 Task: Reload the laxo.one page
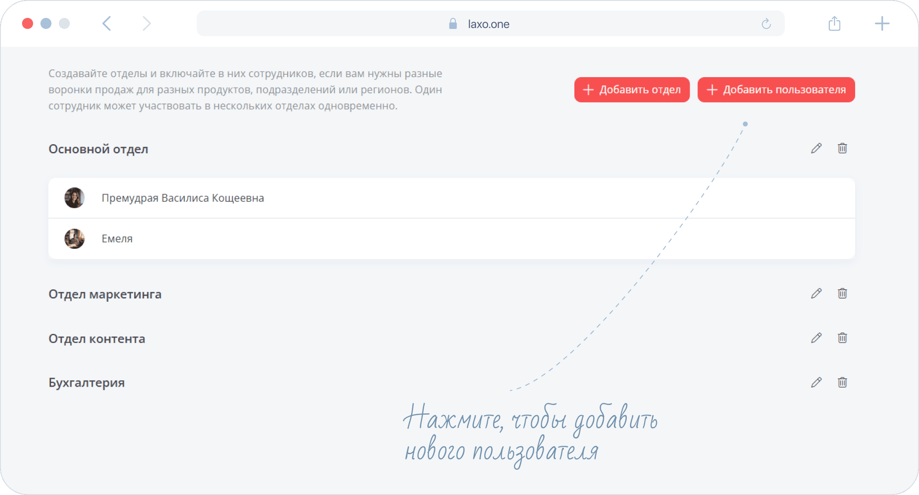pyautogui.click(x=766, y=24)
